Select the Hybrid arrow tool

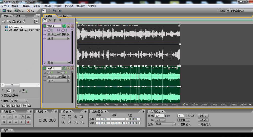pos(44,11)
